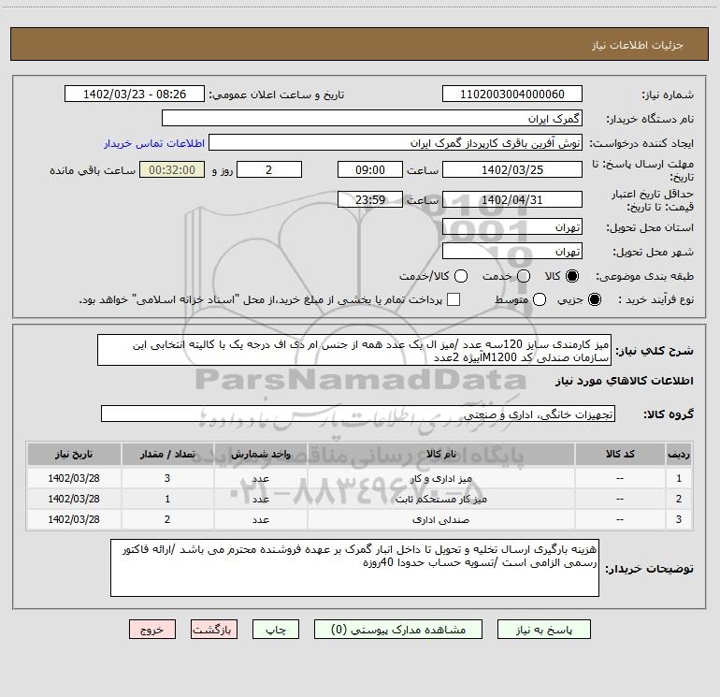Click the date 1402/03/28 in row 1

coord(74,478)
